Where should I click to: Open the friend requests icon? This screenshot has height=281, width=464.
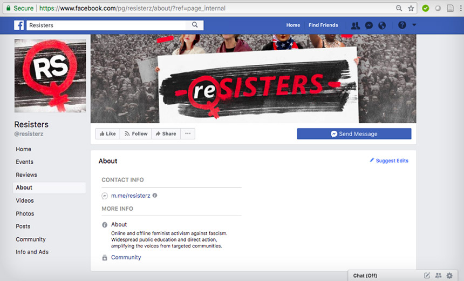point(356,25)
